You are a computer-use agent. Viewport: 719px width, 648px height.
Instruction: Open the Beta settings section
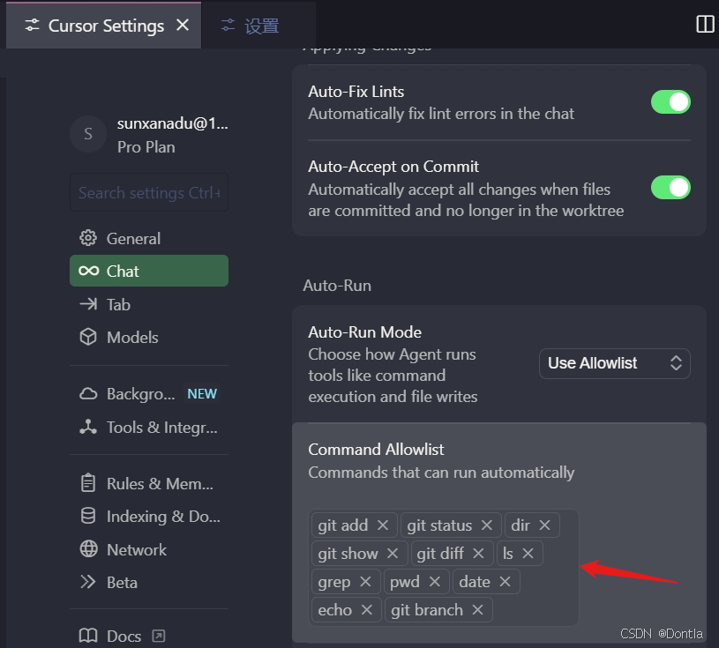click(x=149, y=583)
